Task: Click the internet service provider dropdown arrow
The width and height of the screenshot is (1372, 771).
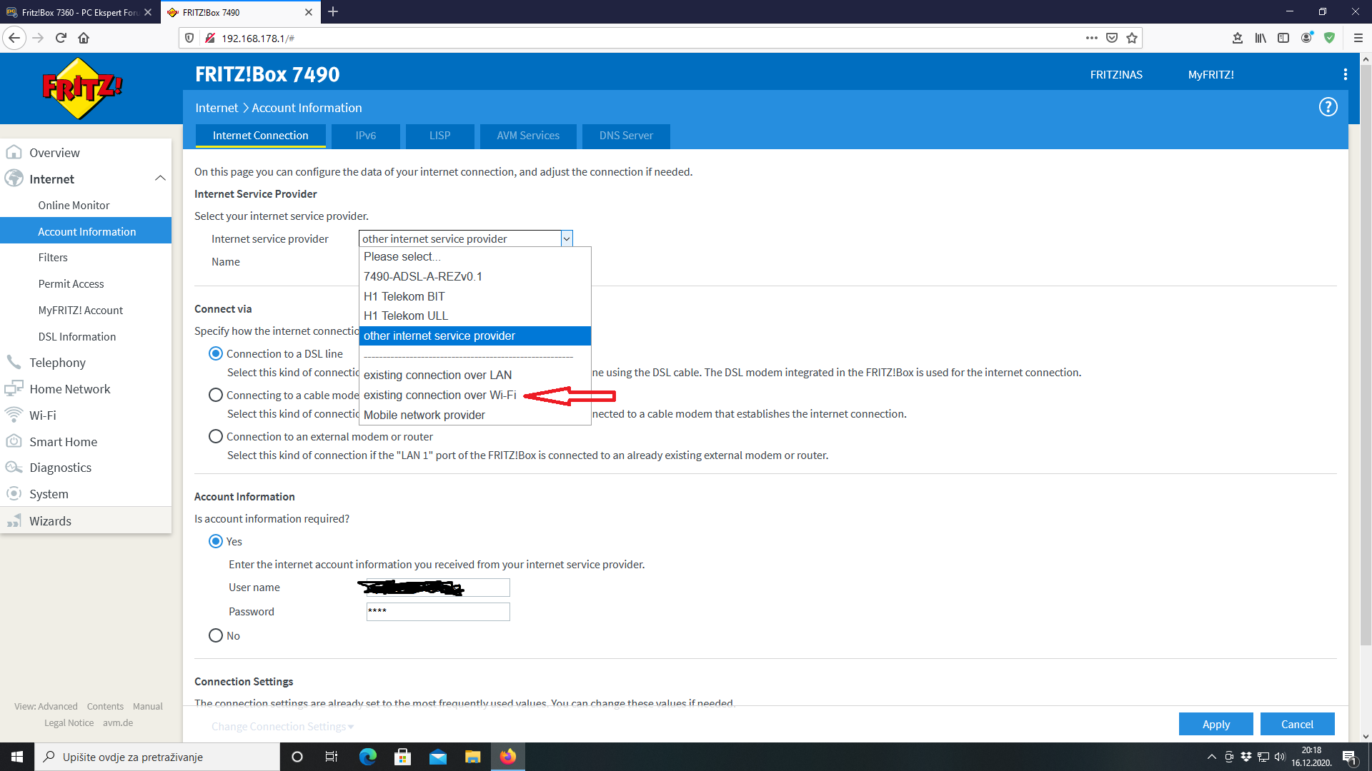Action: 567,238
